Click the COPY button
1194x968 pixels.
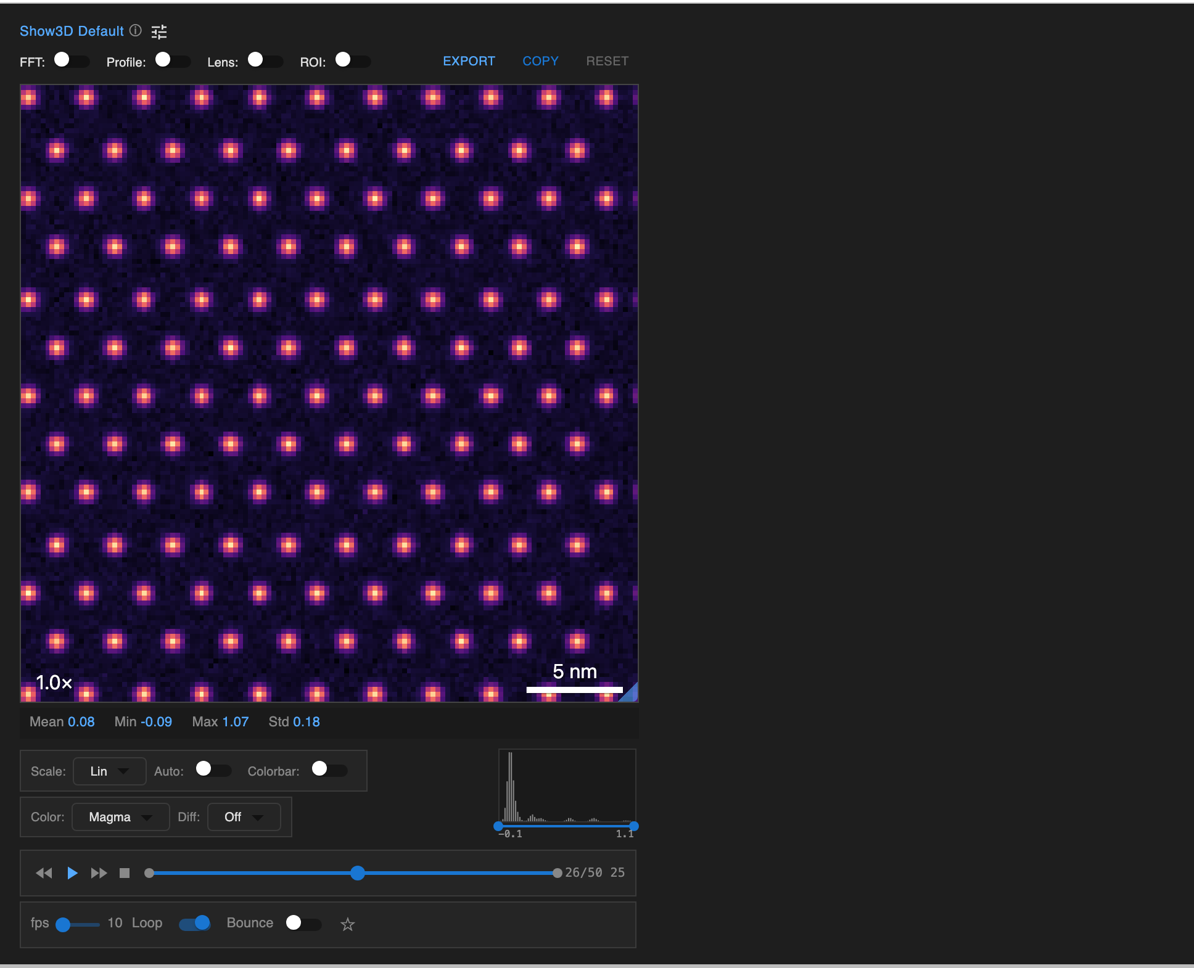[x=540, y=60]
